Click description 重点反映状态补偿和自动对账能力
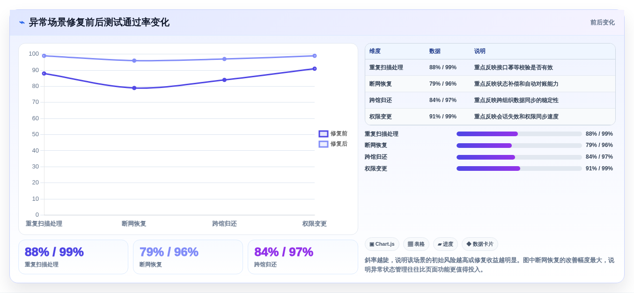Viewport: 634px width, 293px height. pyautogui.click(x=516, y=84)
